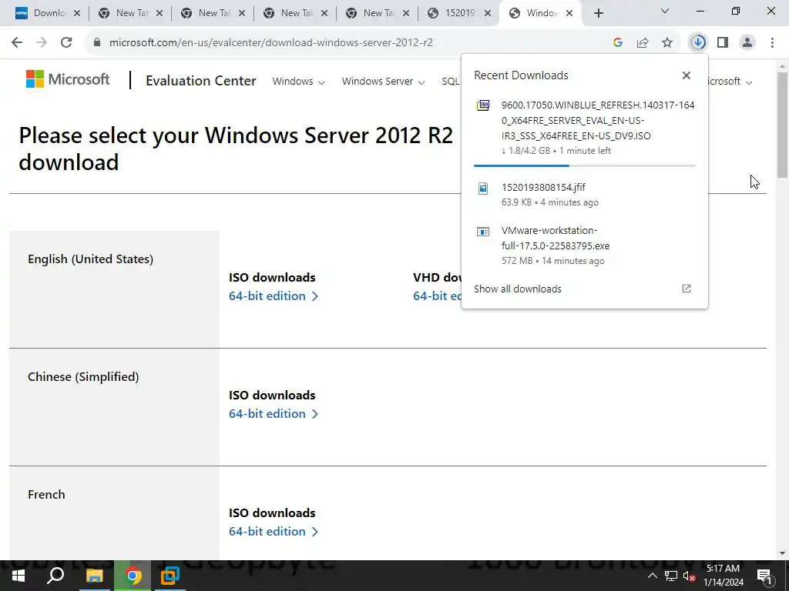Close the active Windows tab

[569, 14]
